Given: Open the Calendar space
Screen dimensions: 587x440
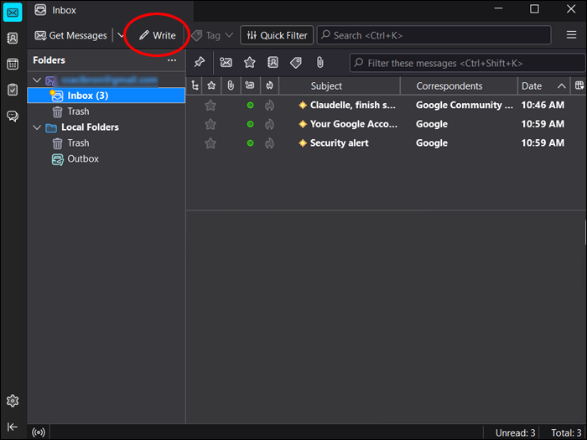Looking at the screenshot, I should click(13, 64).
